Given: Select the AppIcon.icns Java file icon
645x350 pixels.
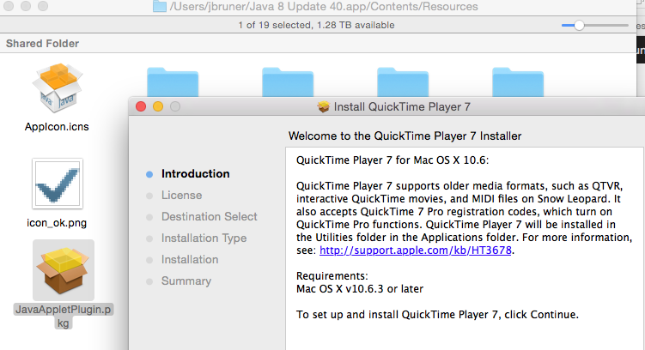Looking at the screenshot, I should (x=58, y=87).
